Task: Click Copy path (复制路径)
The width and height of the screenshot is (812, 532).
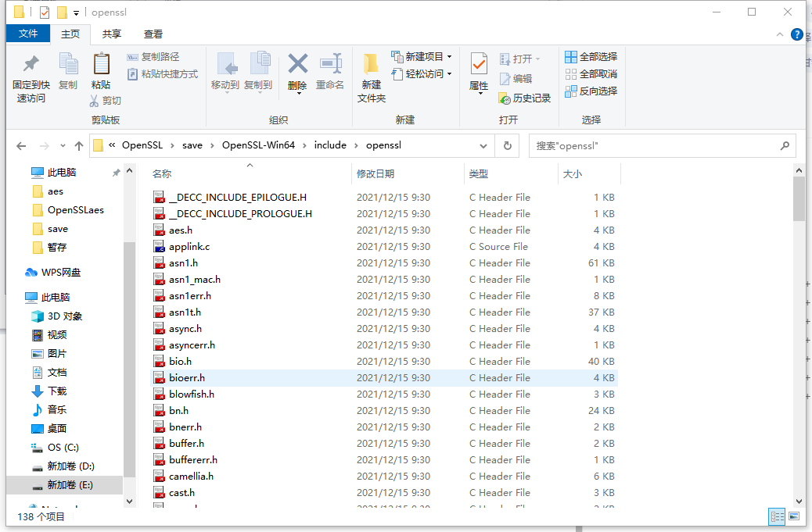Action: coord(153,57)
